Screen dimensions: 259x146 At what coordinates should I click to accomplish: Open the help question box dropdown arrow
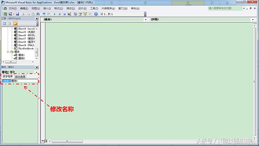[244, 8]
